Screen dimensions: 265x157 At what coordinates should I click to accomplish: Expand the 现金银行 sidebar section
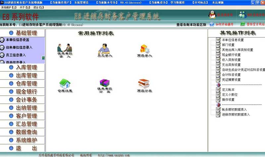coord(23,92)
